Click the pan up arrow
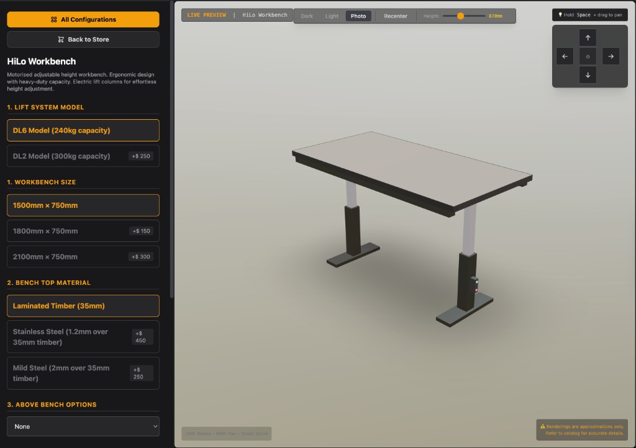The width and height of the screenshot is (636, 448). click(588, 38)
